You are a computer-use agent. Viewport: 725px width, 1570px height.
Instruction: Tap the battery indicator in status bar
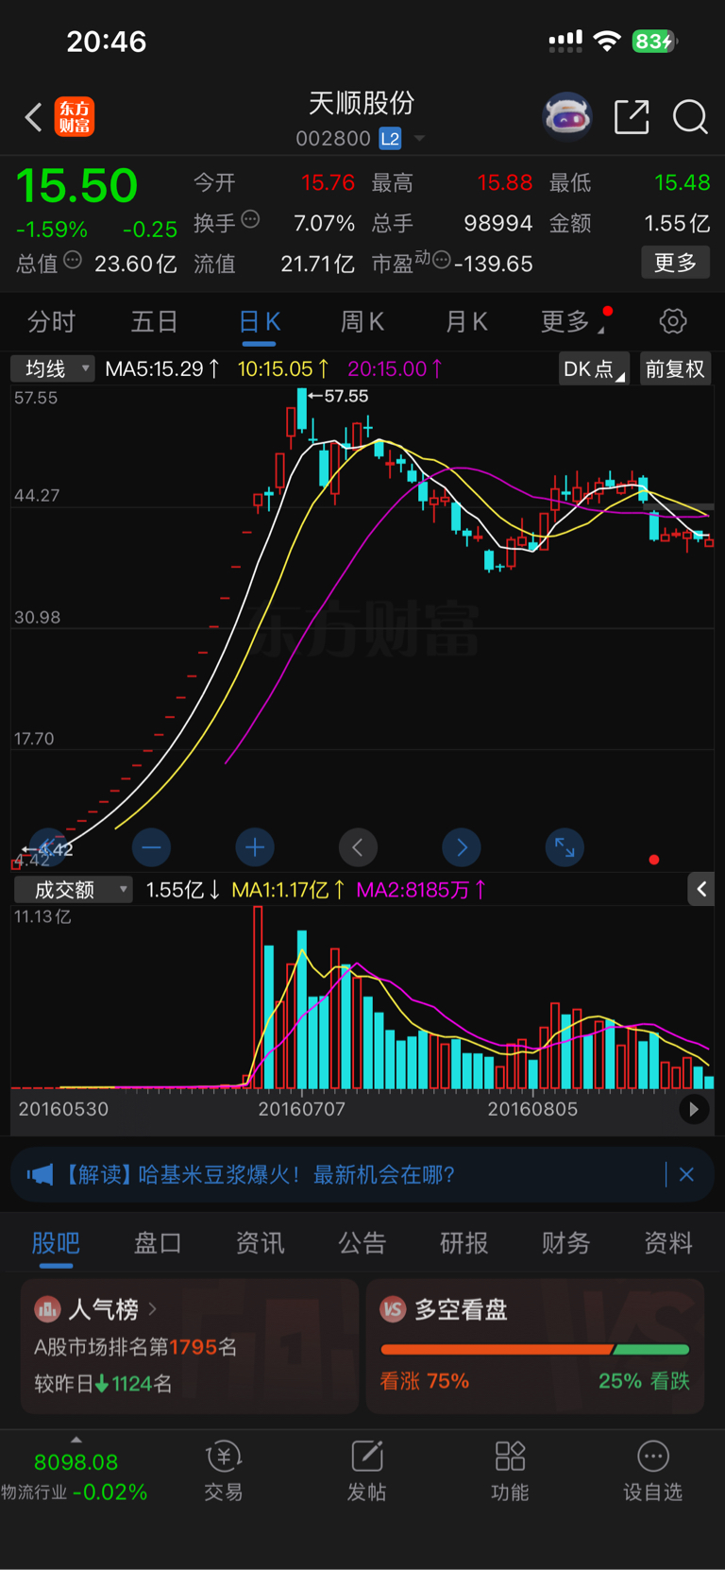pos(655,42)
